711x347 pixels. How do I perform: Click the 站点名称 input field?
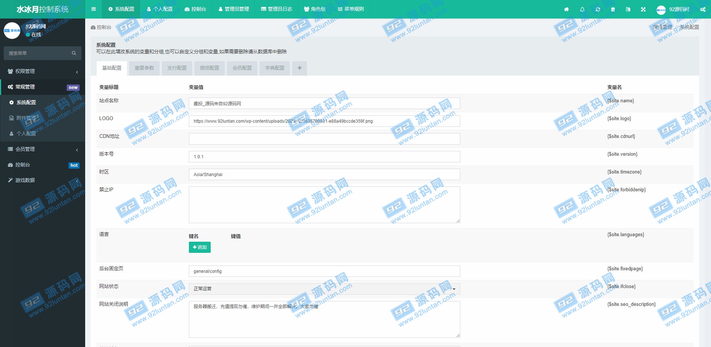pos(324,103)
